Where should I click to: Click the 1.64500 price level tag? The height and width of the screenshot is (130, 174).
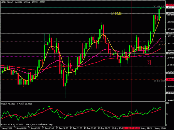170,93
